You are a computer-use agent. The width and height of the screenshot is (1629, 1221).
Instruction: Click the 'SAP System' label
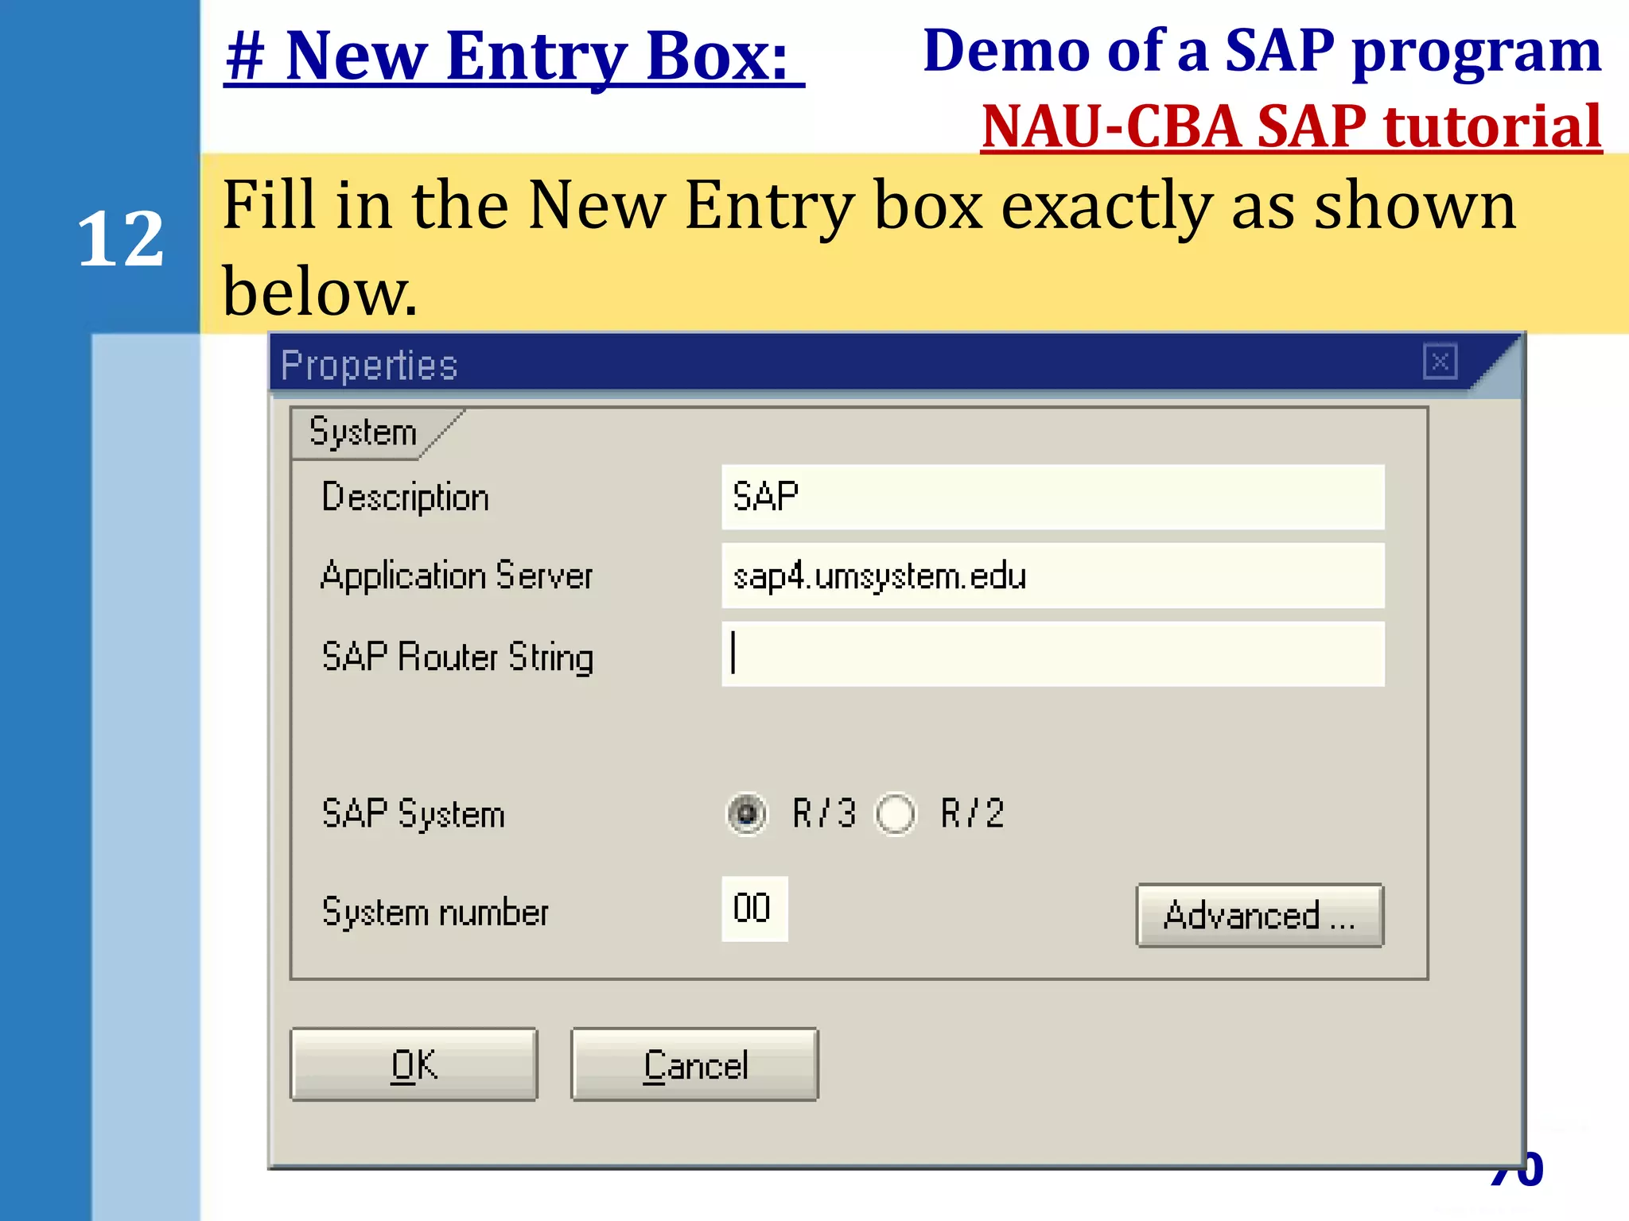[x=413, y=815]
